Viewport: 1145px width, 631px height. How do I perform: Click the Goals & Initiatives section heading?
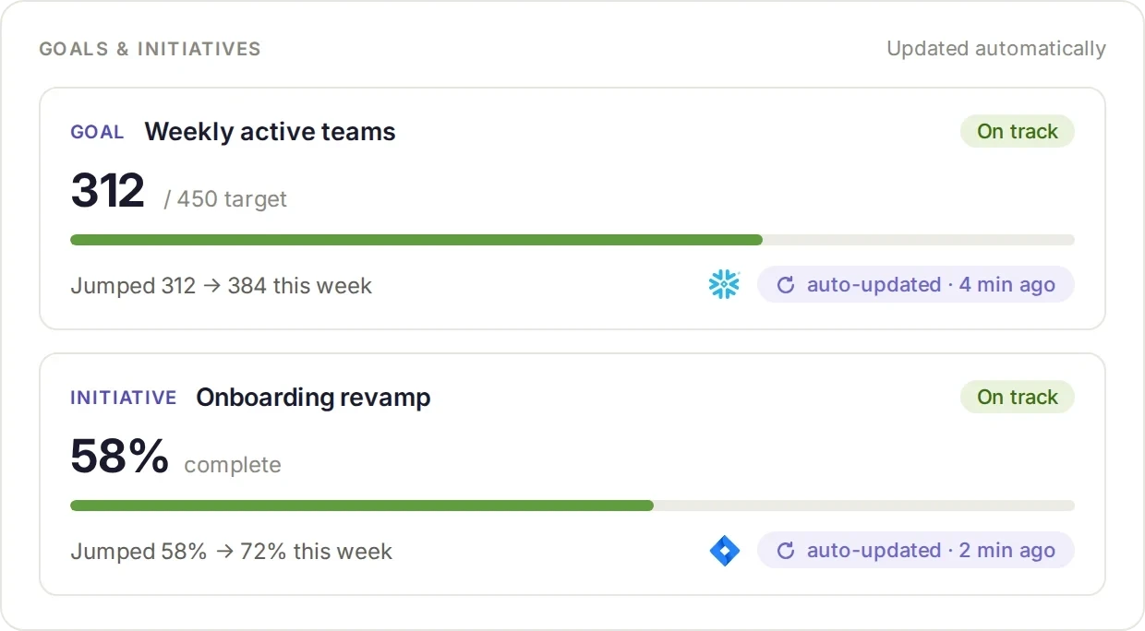coord(150,49)
